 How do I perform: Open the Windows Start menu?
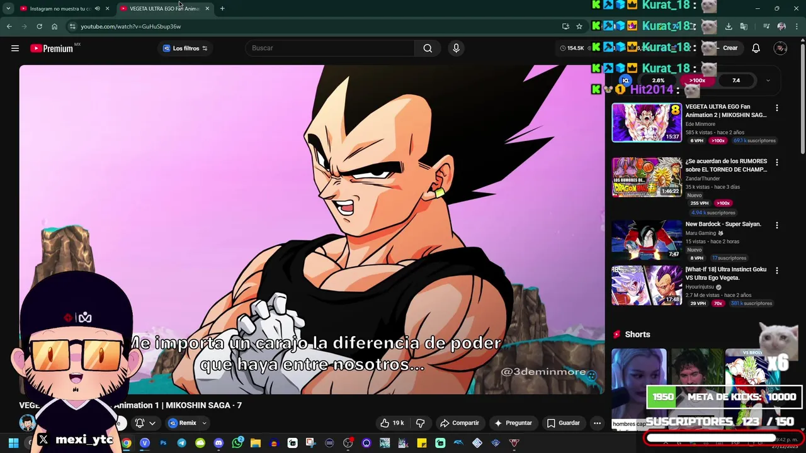[x=14, y=444]
